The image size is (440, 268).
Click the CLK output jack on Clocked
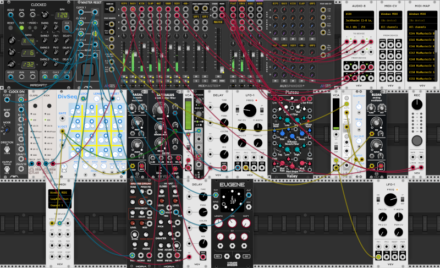[67, 28]
